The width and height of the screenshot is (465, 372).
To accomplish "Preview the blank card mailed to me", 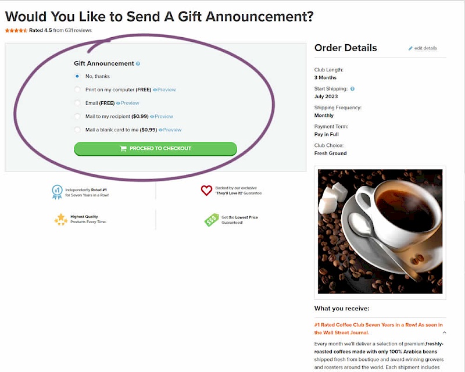I will tap(170, 130).
